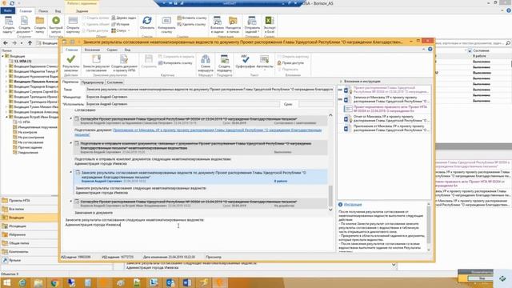The height and width of the screenshot is (288, 512).
Task: Click 'Копировать ссылку' in task card ribbon
Action: pos(176,63)
